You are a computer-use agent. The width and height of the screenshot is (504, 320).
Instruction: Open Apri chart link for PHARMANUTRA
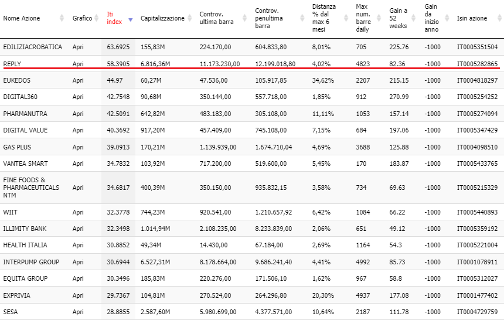(x=78, y=114)
